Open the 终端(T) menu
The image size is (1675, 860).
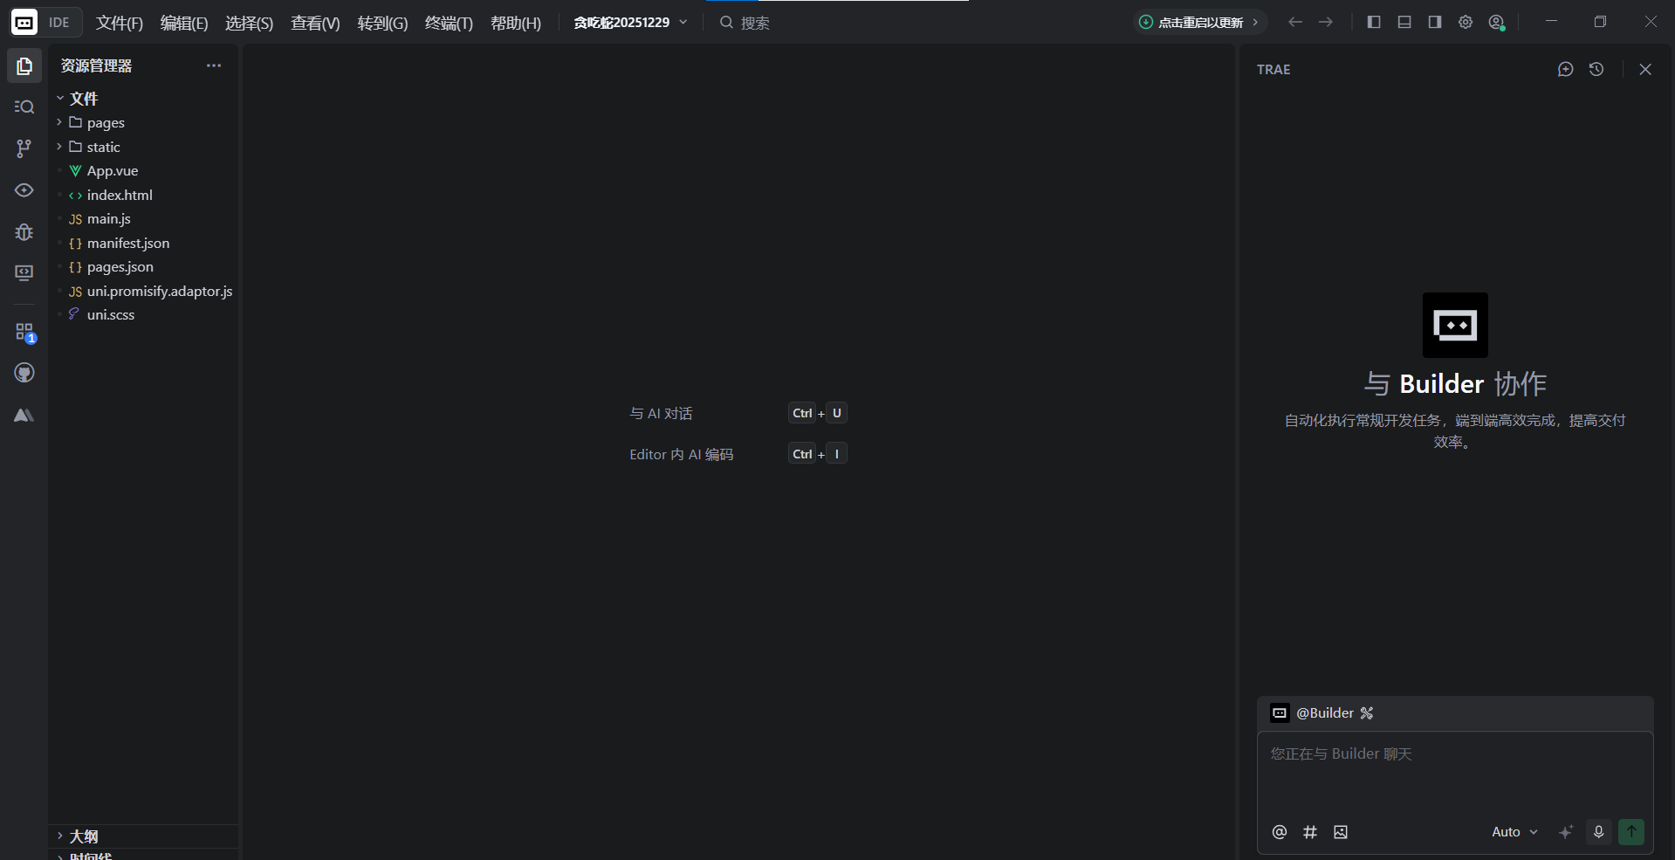[449, 23]
